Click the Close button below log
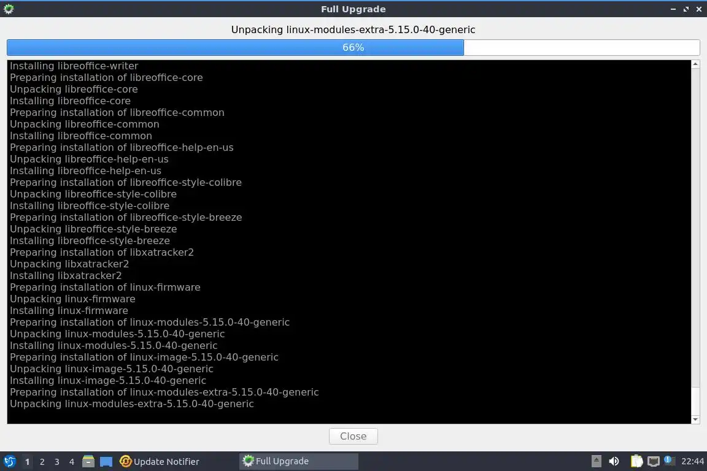 (x=353, y=436)
